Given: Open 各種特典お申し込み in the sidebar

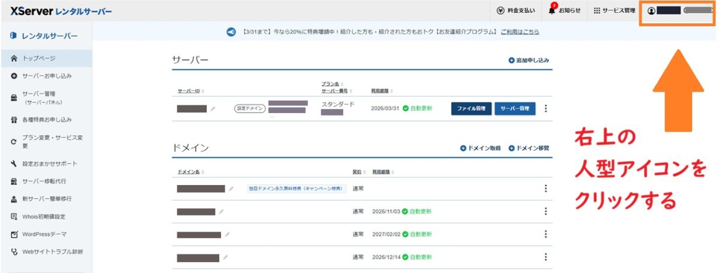Looking at the screenshot, I should (46, 120).
